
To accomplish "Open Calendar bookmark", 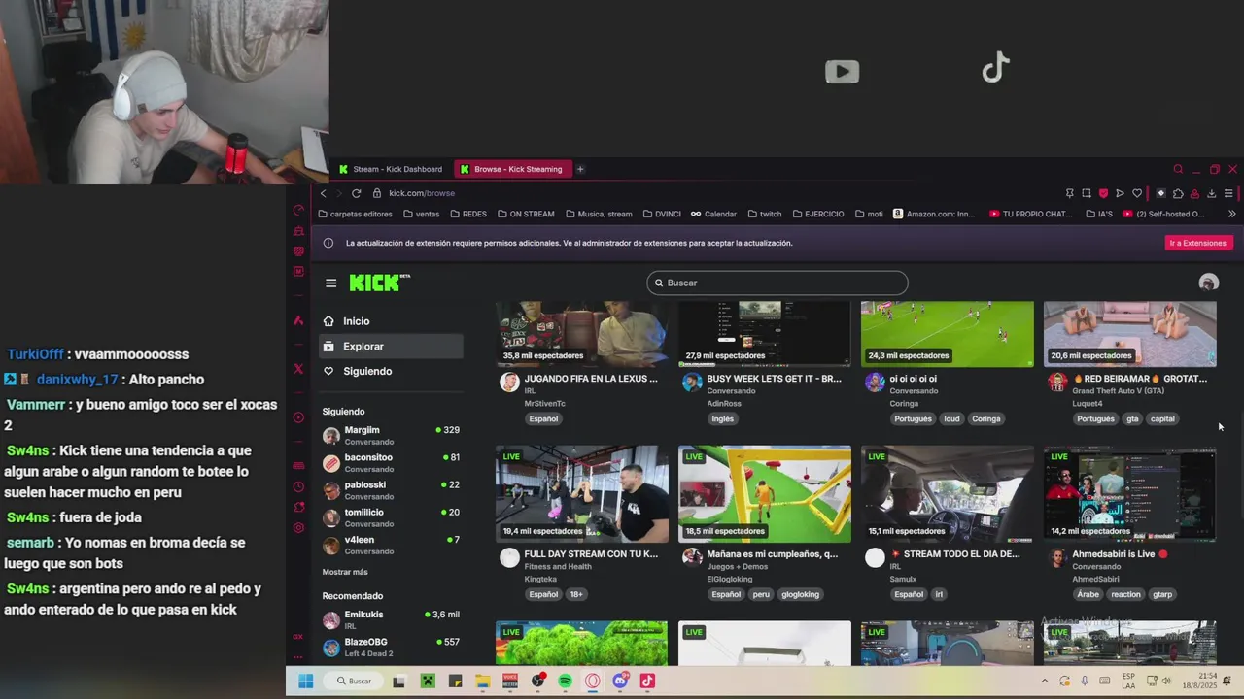I will click(714, 214).
